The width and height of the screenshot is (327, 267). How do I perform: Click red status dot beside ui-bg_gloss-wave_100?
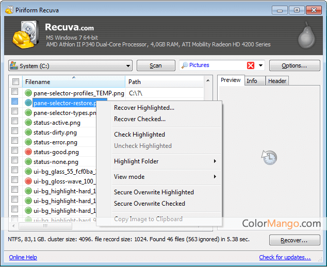pos(28,181)
